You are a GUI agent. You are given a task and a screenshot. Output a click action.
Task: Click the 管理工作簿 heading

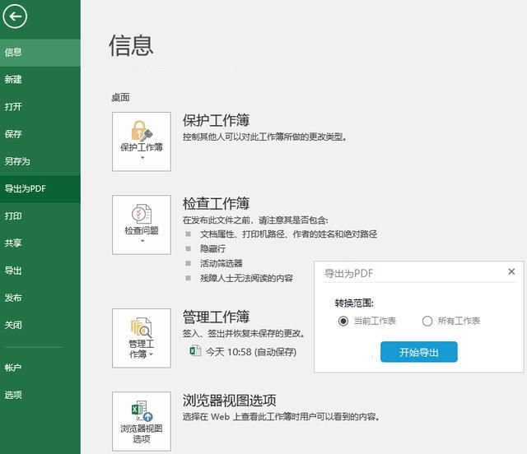pyautogui.click(x=216, y=317)
